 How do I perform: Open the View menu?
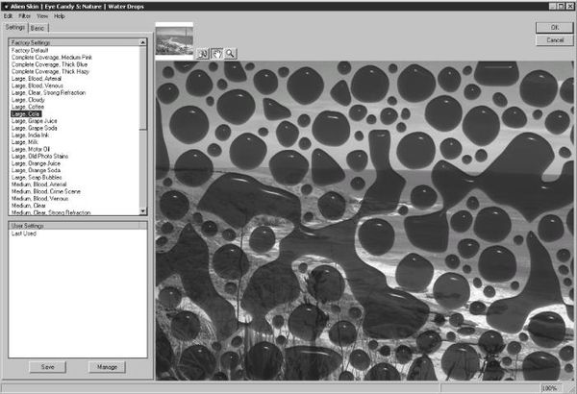[x=42, y=16]
